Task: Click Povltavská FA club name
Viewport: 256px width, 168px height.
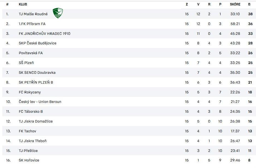Action: pyautogui.click(x=31, y=53)
